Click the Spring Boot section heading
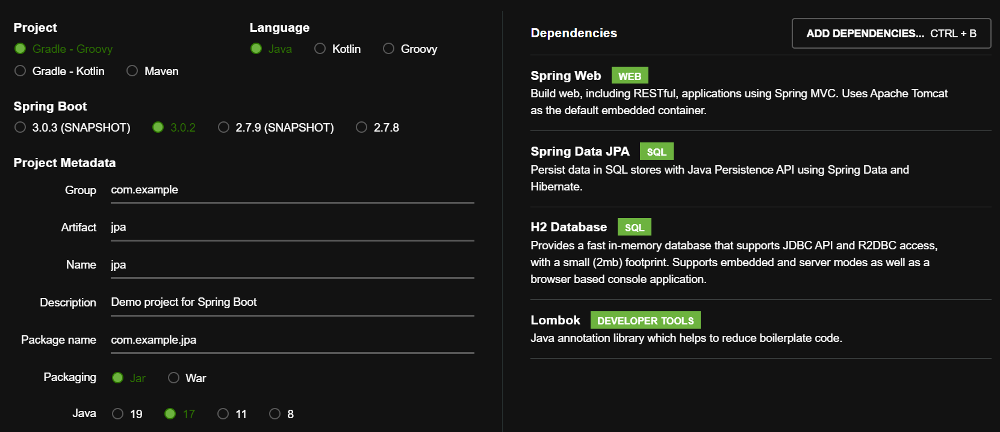Screen dimensions: 1000x432 (50, 106)
